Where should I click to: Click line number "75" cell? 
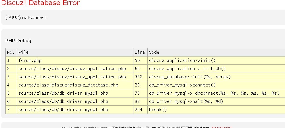(140, 93)
